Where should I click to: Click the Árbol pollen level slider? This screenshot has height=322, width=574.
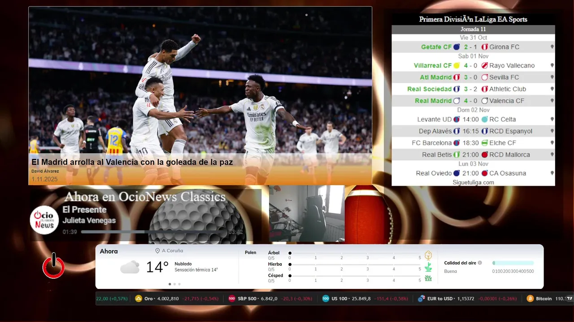pyautogui.click(x=355, y=253)
